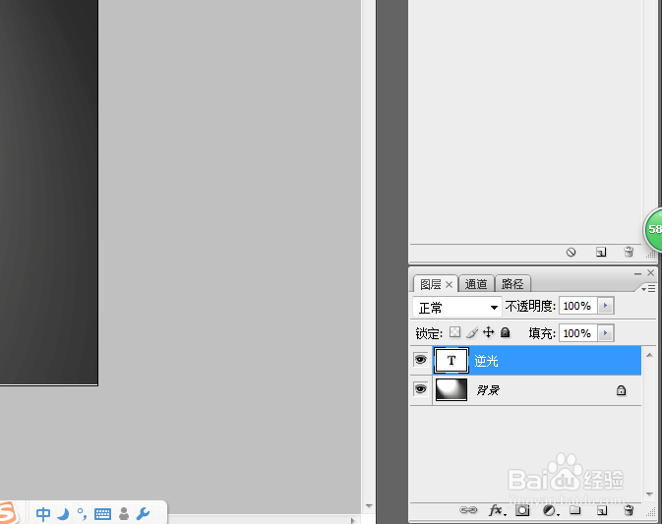Open the soft keyboard icon
This screenshot has width=662, height=524.
click(x=102, y=514)
